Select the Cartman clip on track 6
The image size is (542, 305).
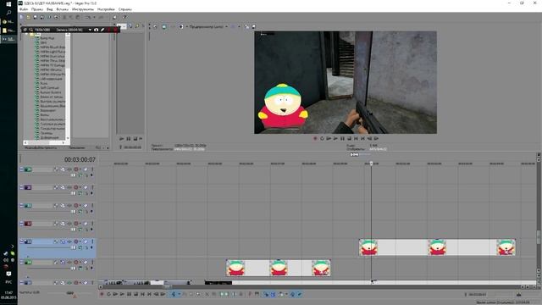click(x=279, y=268)
